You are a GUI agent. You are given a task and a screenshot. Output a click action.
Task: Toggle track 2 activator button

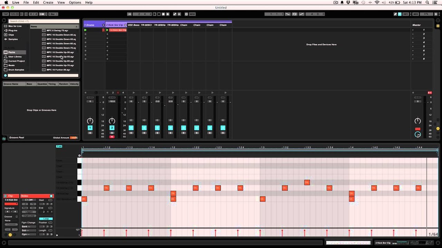pyautogui.click(x=112, y=128)
